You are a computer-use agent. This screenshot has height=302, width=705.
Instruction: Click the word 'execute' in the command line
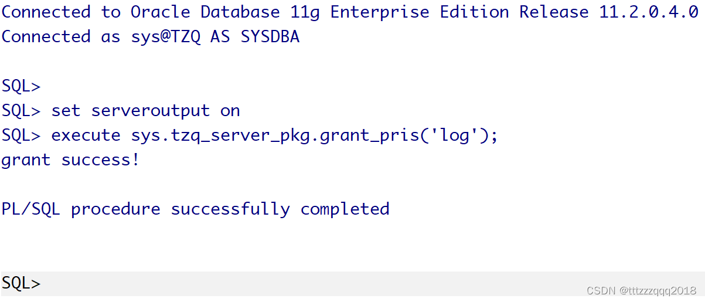86,135
